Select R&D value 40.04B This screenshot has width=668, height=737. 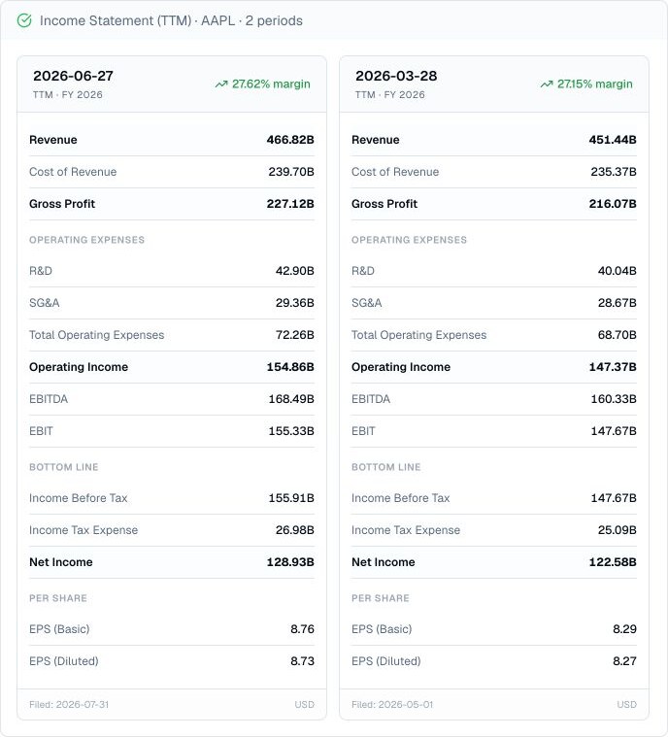[x=618, y=271]
